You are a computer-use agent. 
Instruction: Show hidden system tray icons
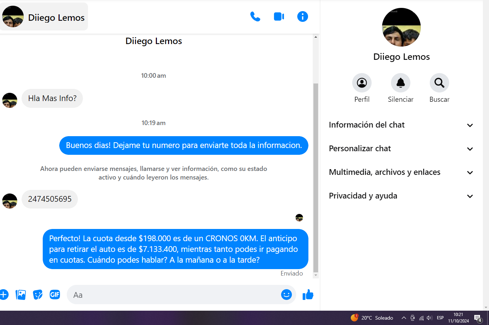[x=404, y=318]
